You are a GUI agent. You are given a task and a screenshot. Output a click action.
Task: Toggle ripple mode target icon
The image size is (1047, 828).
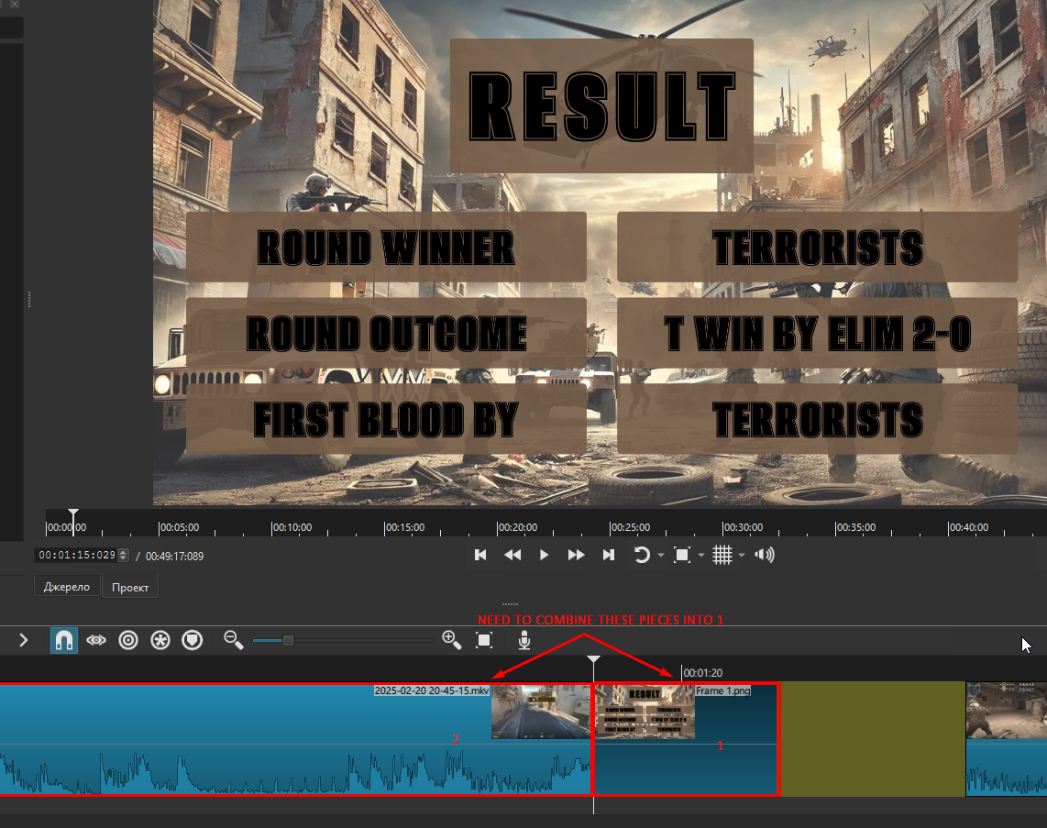128,640
